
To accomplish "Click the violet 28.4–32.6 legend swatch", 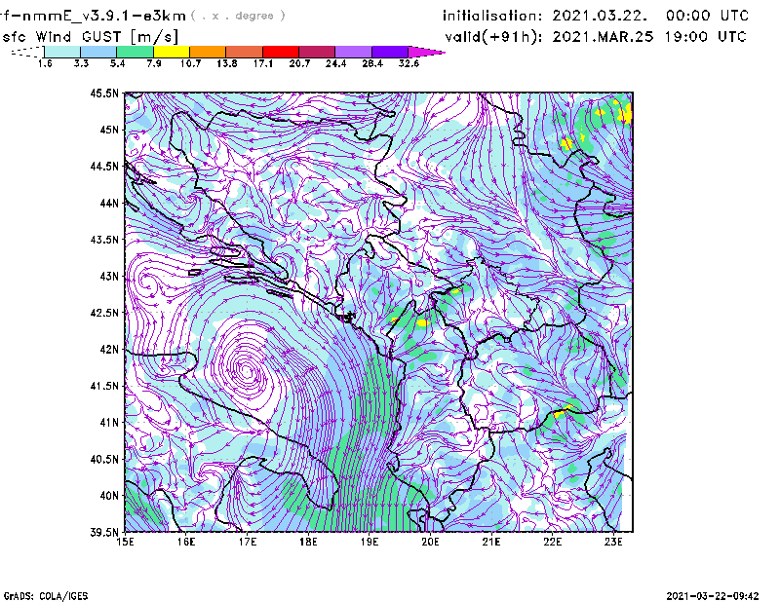I will pos(390,52).
